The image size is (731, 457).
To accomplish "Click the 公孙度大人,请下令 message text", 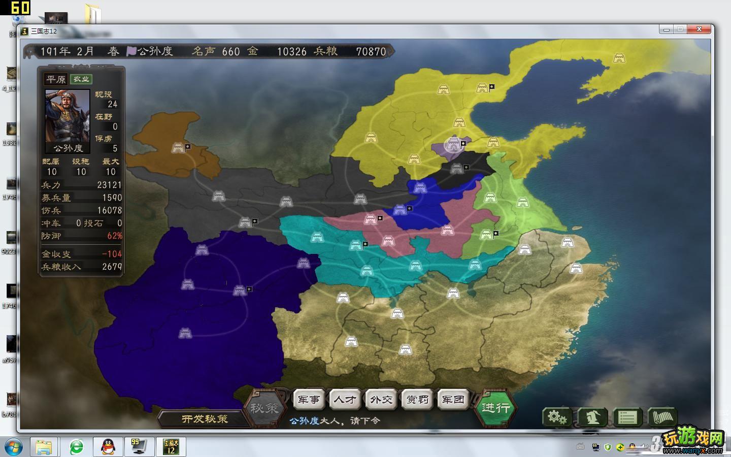I will tap(335, 420).
